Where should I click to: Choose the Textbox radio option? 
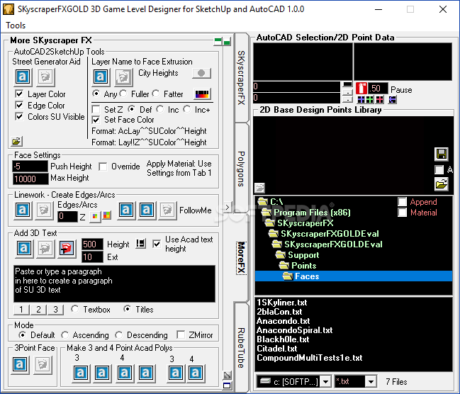(x=75, y=309)
